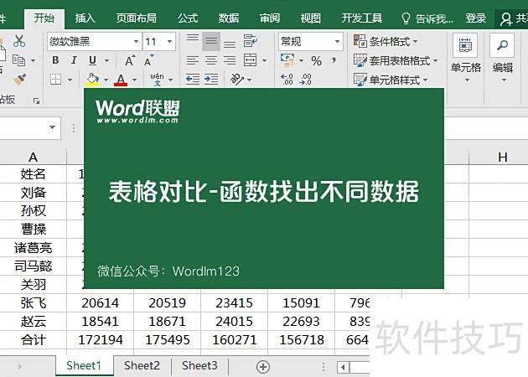
Task: Switch to Sheet3 tab
Action: (x=199, y=366)
